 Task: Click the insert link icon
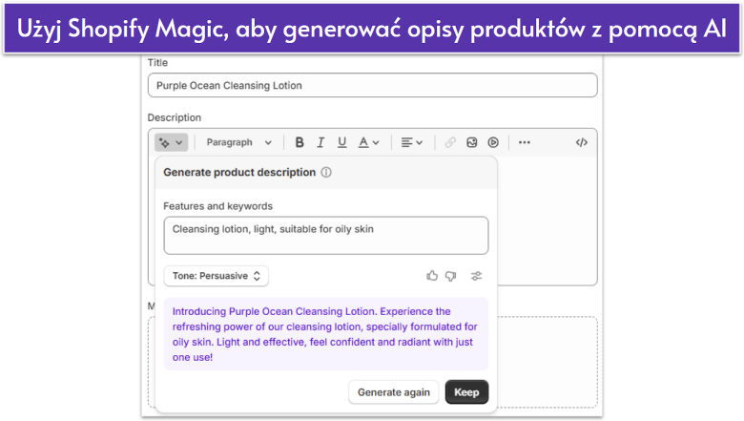(x=450, y=142)
